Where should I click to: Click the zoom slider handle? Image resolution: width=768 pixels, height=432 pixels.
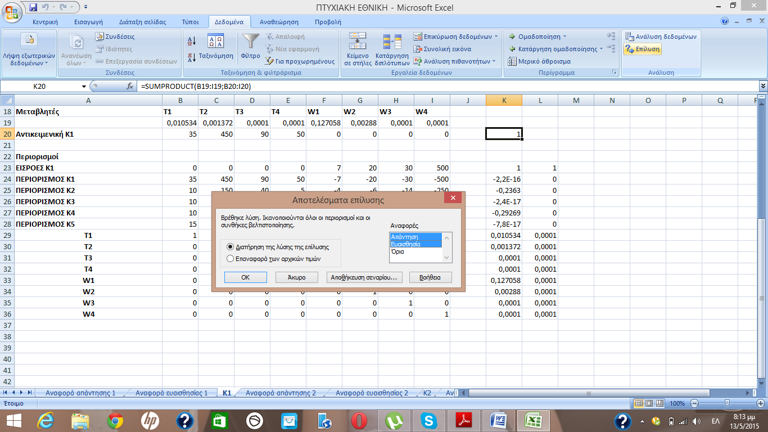tap(728, 403)
